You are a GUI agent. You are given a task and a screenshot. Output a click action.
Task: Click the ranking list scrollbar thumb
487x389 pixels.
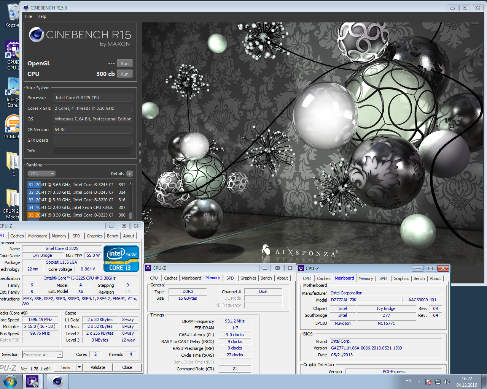pos(131,215)
